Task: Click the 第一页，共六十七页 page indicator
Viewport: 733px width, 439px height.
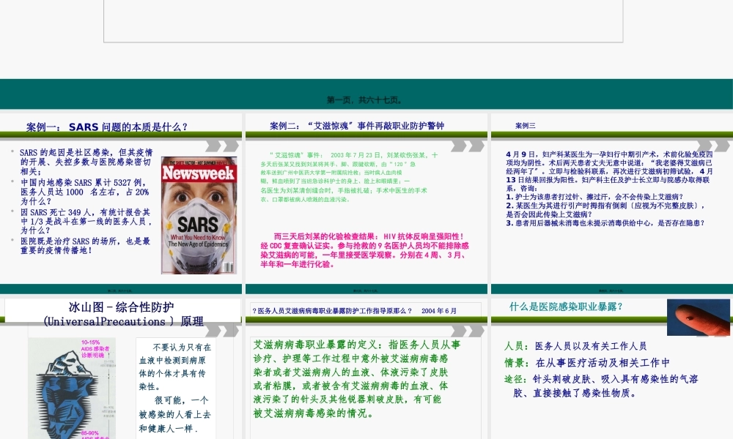Action: pyautogui.click(x=364, y=100)
